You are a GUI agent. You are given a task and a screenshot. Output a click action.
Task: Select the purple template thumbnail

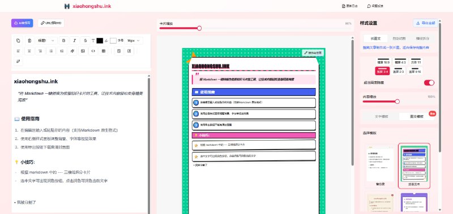(414, 203)
